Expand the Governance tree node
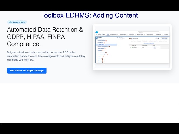Screen dimensions: 179x134 97,50
